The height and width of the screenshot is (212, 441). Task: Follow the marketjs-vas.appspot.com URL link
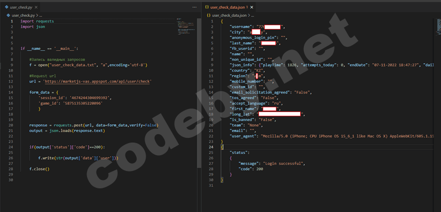tap(98, 82)
